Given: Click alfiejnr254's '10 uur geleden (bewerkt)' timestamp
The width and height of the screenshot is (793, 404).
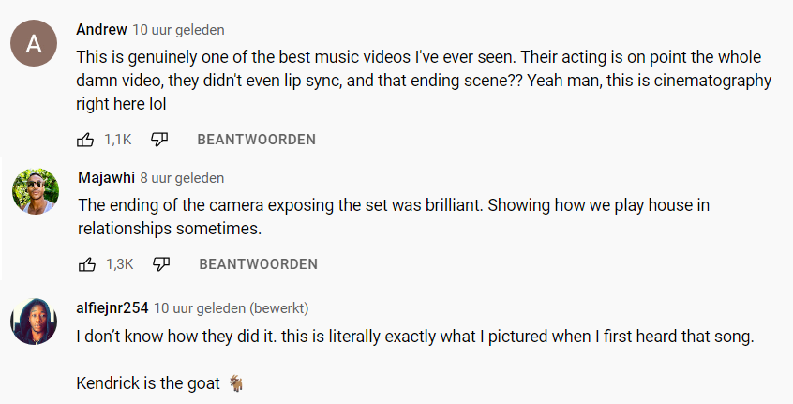Looking at the screenshot, I should pos(231,307).
